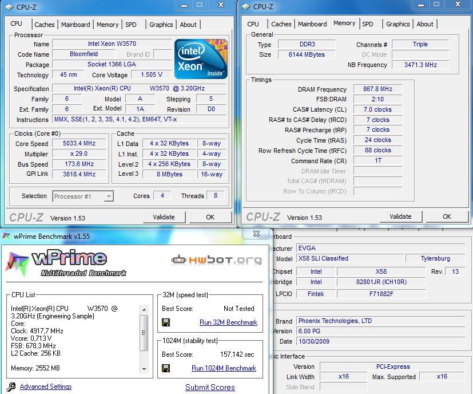Image resolution: width=473 pixels, height=394 pixels.
Task: Click the BIOS brand Phoenix Technologies, LTD
Action: click(381, 321)
